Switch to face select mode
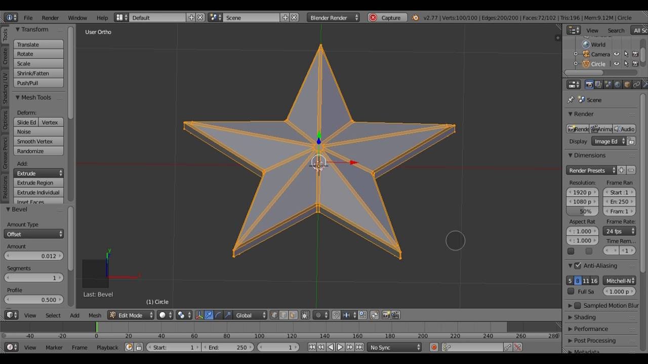The height and width of the screenshot is (364, 648). click(293, 315)
